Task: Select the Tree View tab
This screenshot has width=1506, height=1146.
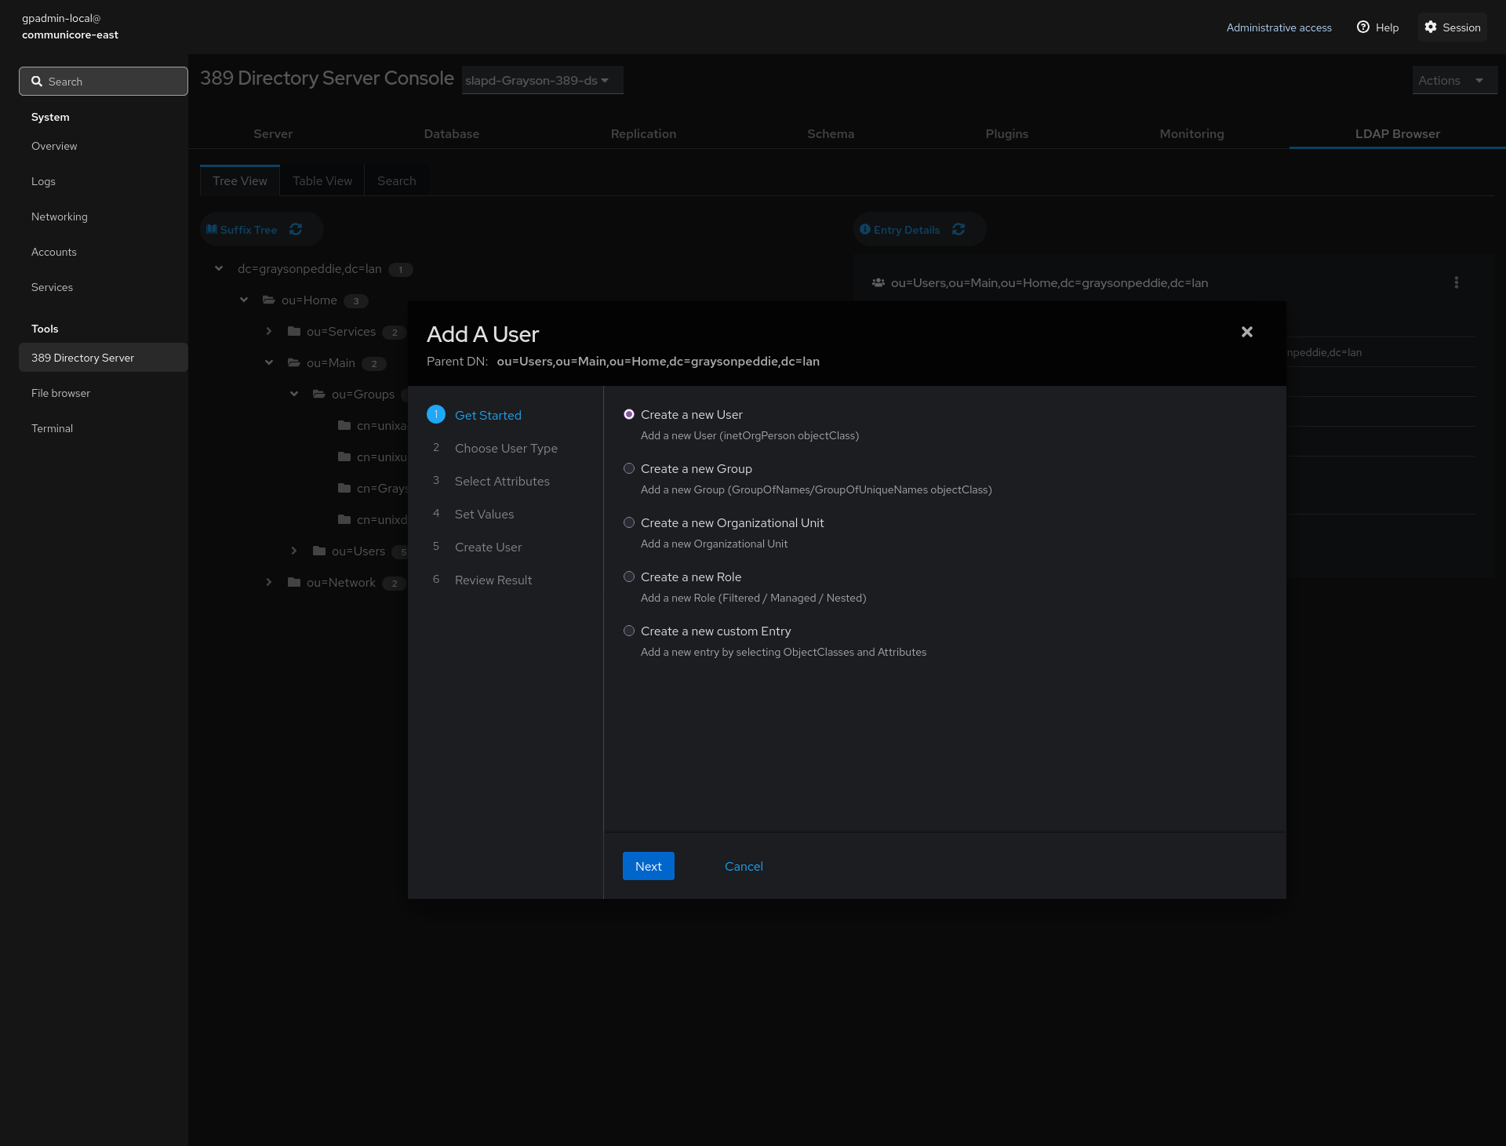Action: pyautogui.click(x=240, y=180)
